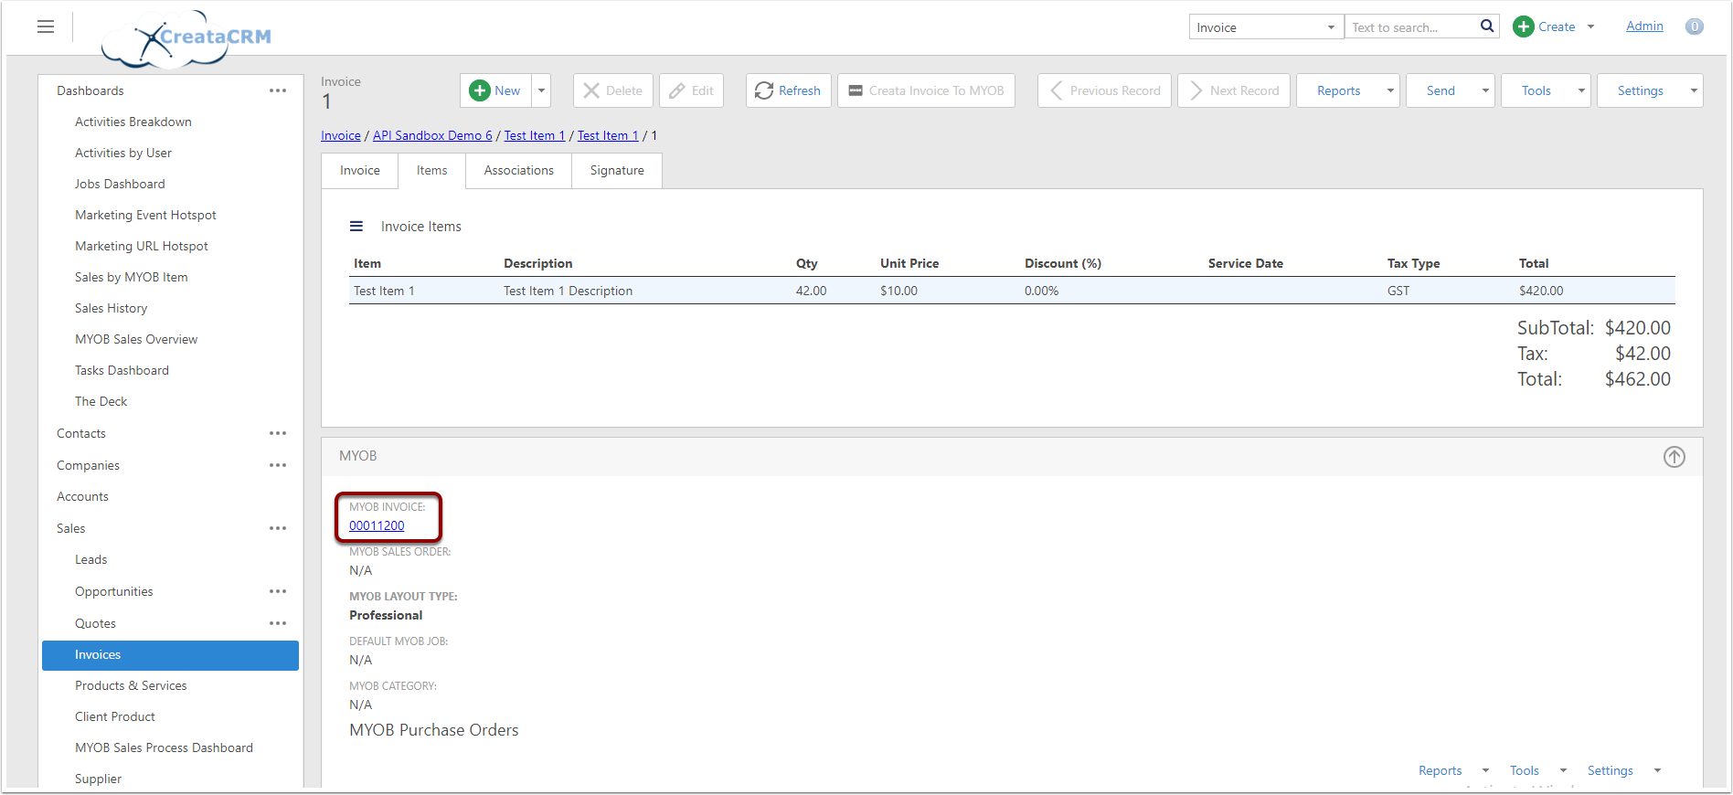Click the search magnifier icon
This screenshot has width=1733, height=795.
coord(1487,26)
